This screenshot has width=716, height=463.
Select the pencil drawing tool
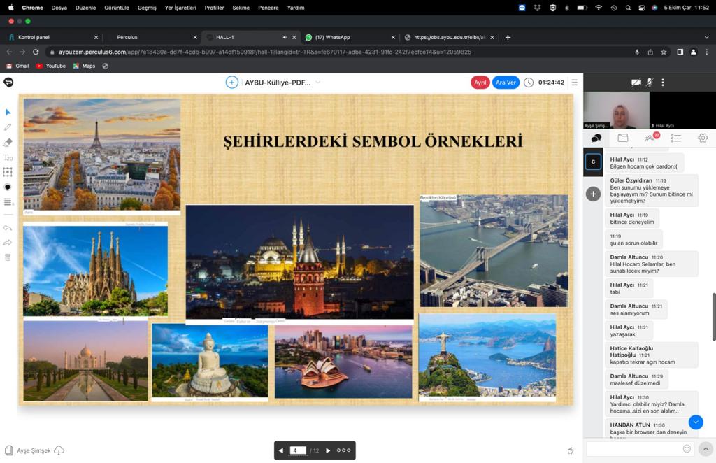tap(8, 127)
